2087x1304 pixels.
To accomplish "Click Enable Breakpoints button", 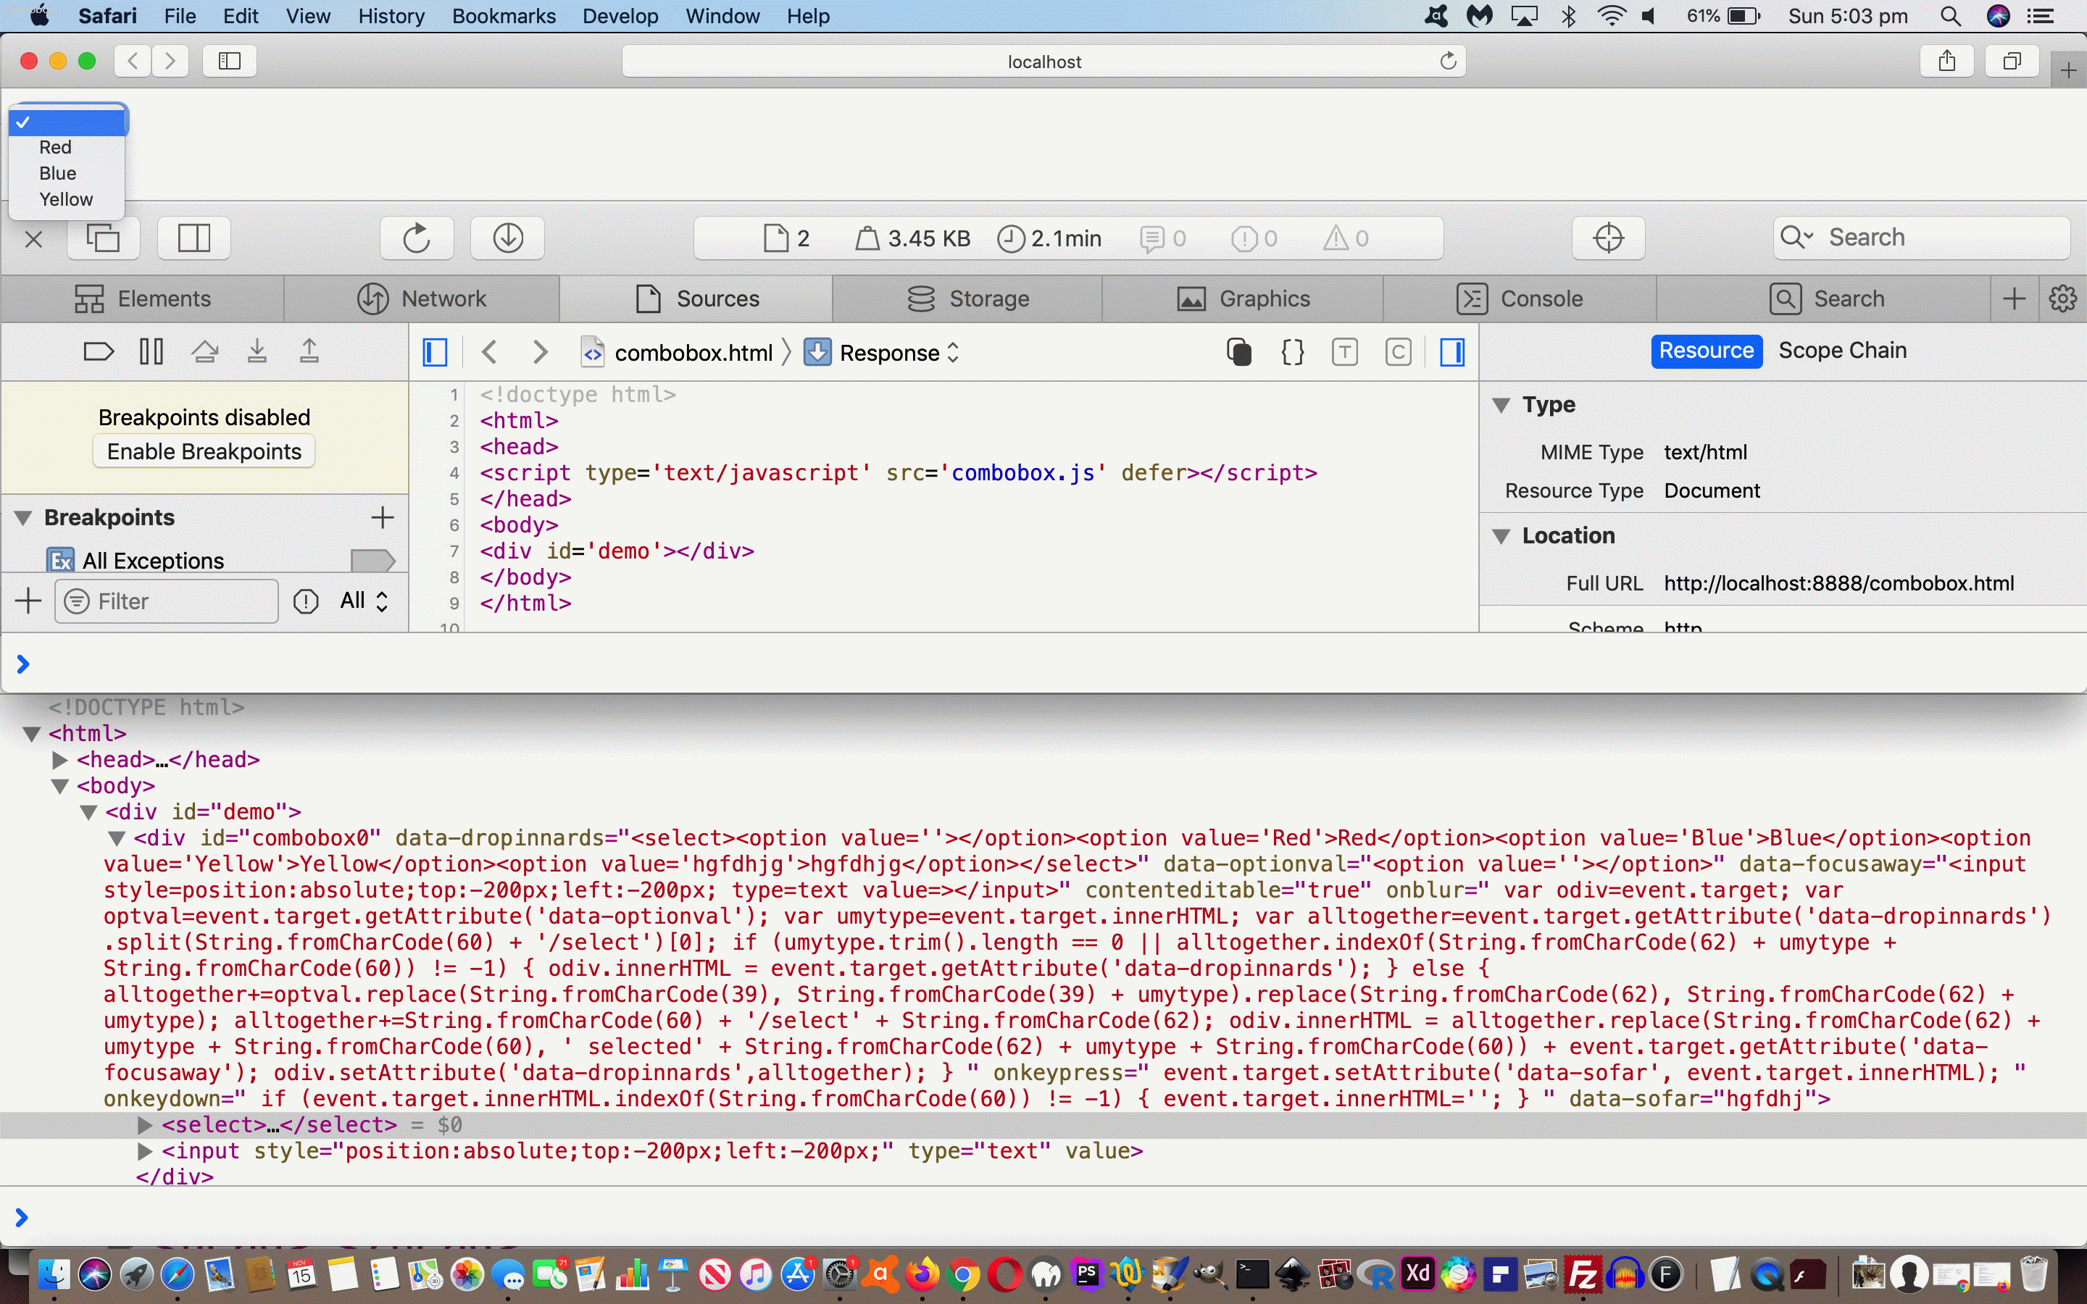I will pyautogui.click(x=204, y=451).
